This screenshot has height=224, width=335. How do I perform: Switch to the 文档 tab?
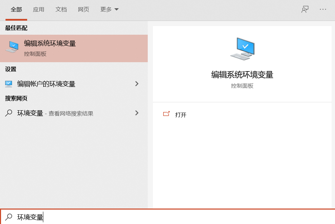pos(61,9)
